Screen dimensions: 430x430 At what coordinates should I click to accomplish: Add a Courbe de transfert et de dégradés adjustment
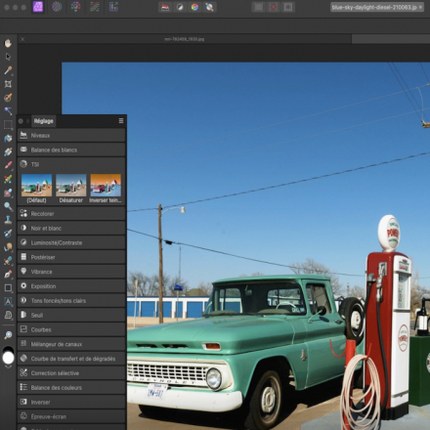point(71,359)
